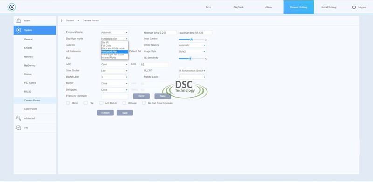Adjust the Gear Control slider handle
The width and height of the screenshot is (373, 182).
(x=191, y=40)
